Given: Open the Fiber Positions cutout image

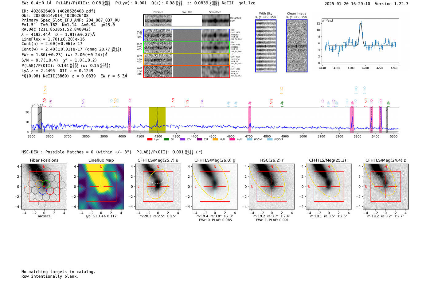Looking at the screenshot, I should (x=44, y=186).
